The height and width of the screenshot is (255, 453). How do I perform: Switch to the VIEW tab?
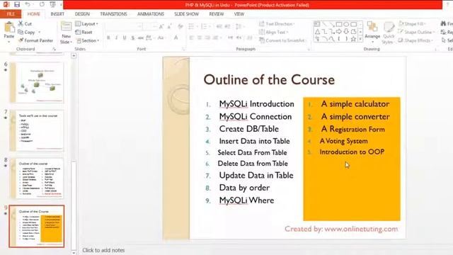point(239,14)
